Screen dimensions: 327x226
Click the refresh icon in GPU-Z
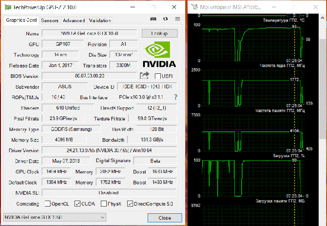[165, 19]
